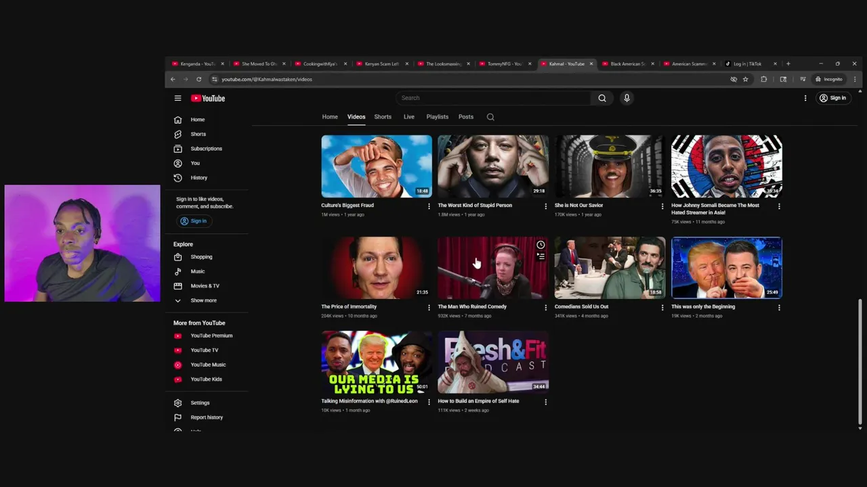867x487 pixels.
Task: Add The Man Who Ruined Comedy to Watch later
Action: [x=541, y=245]
